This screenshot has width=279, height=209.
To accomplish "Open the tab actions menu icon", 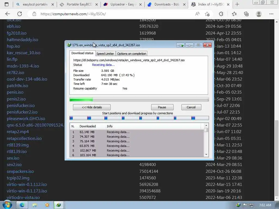I will (7, 4).
